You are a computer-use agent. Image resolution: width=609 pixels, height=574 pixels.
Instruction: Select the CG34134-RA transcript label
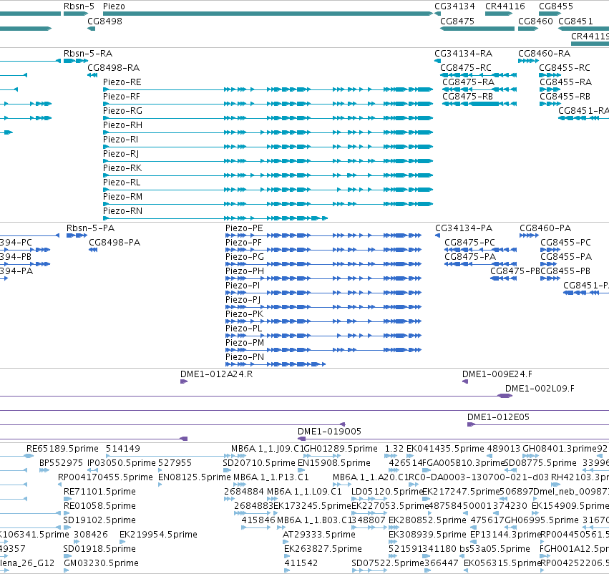pyautogui.click(x=463, y=54)
